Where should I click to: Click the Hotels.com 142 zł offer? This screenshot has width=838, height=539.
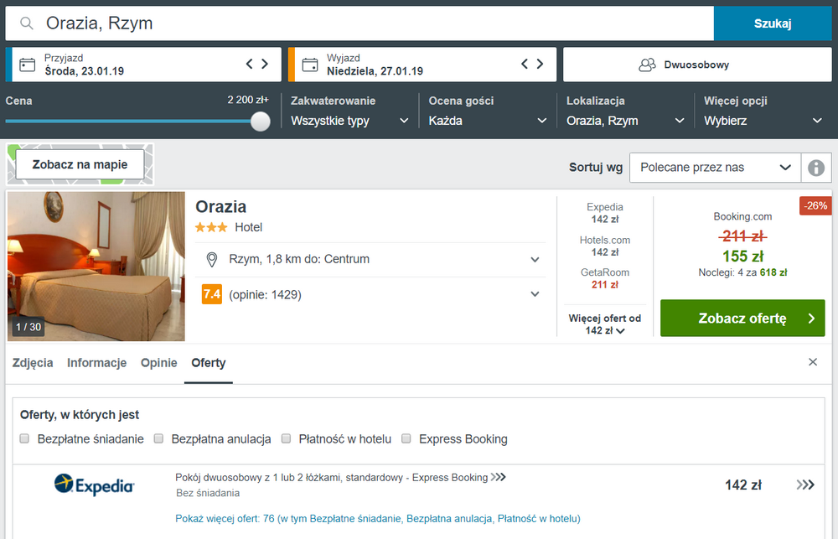(604, 246)
